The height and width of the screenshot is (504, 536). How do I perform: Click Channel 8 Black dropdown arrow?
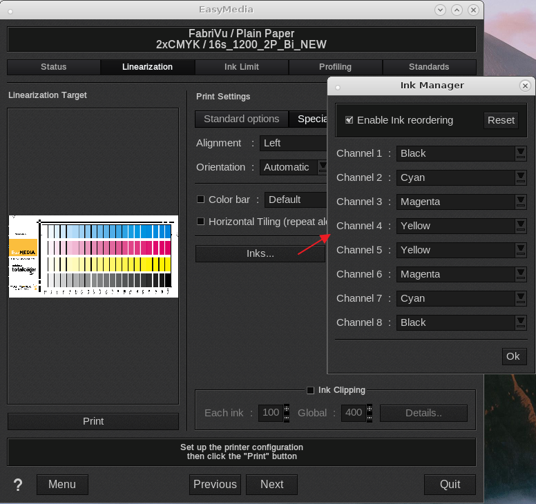click(521, 322)
